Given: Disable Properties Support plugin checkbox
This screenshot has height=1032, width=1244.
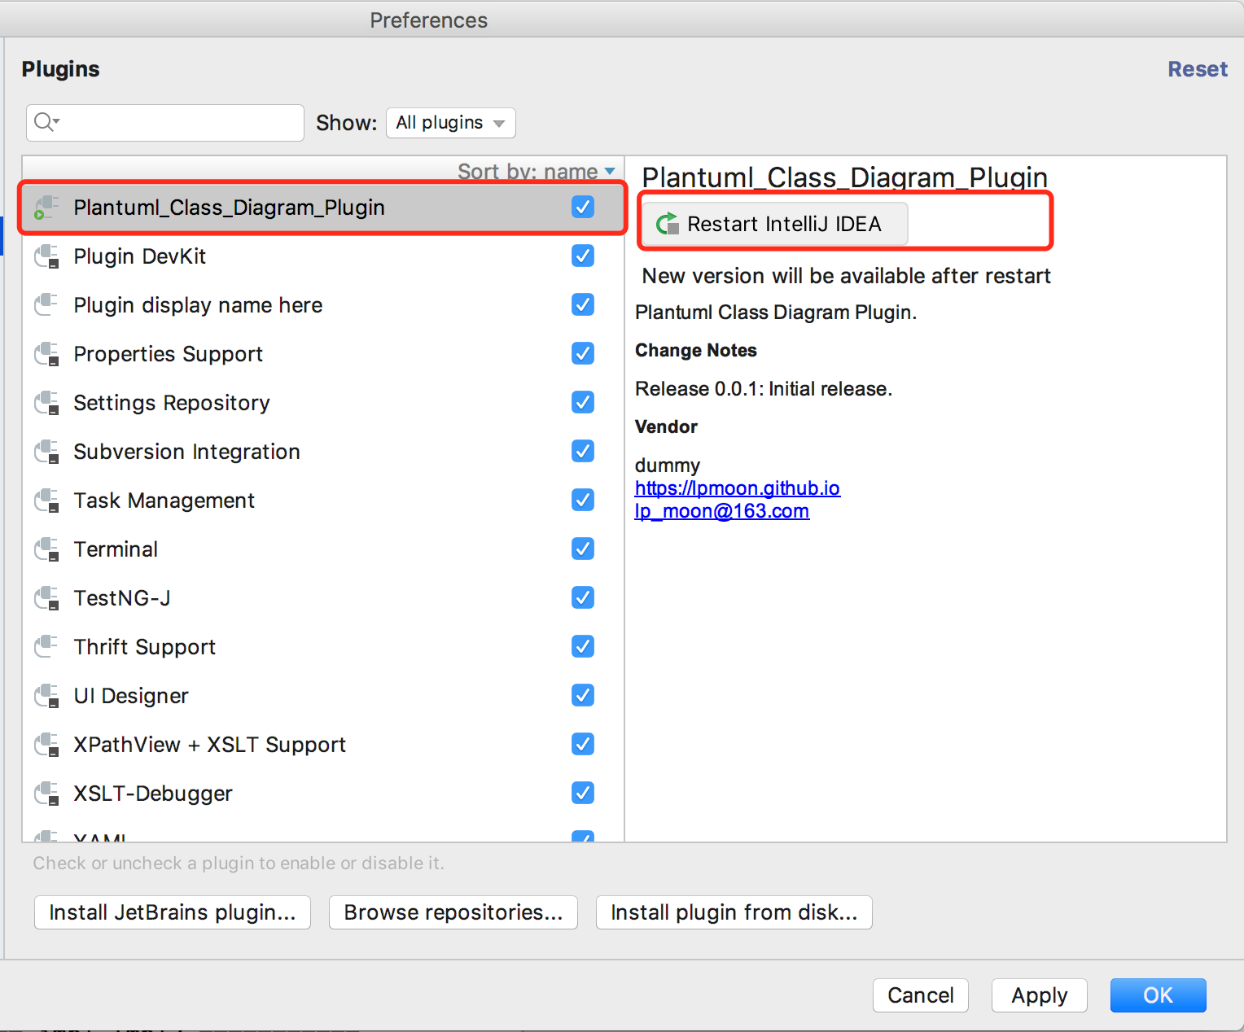Looking at the screenshot, I should (x=583, y=353).
